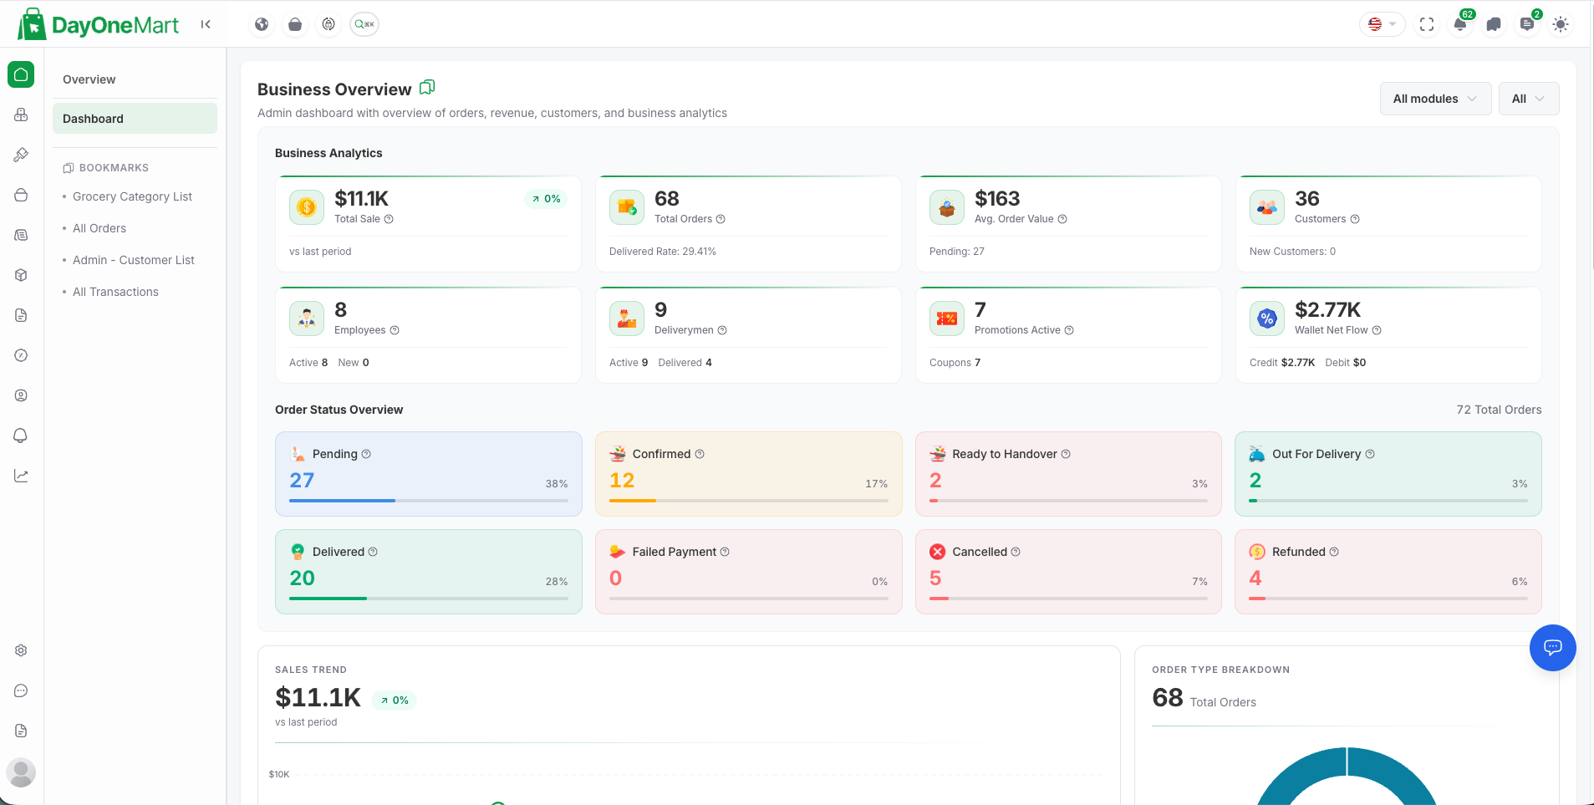
Task: Click the bookmark icon next to Business Overview
Action: pyautogui.click(x=427, y=87)
